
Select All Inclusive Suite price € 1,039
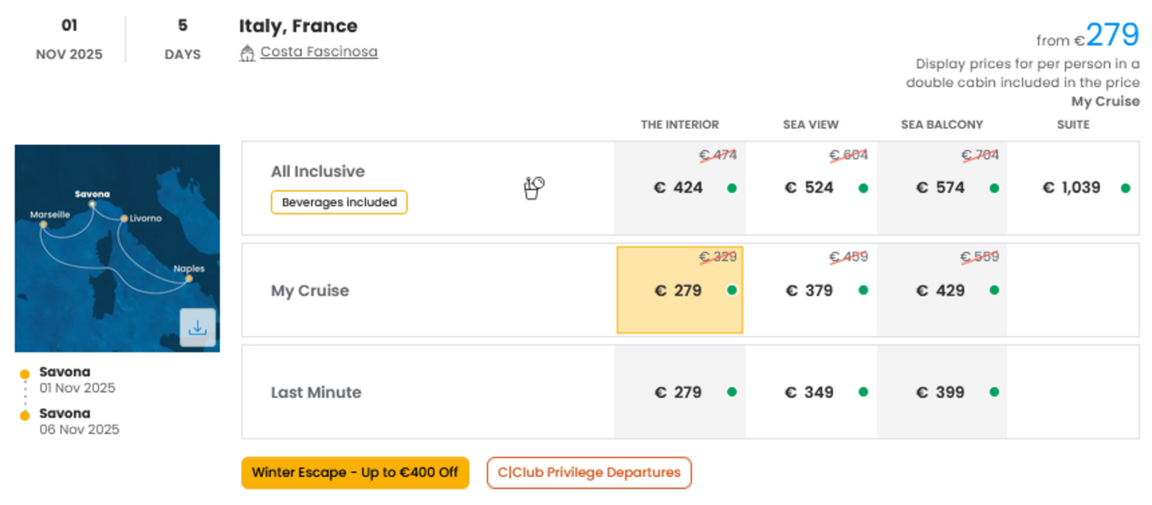pyautogui.click(x=1073, y=188)
